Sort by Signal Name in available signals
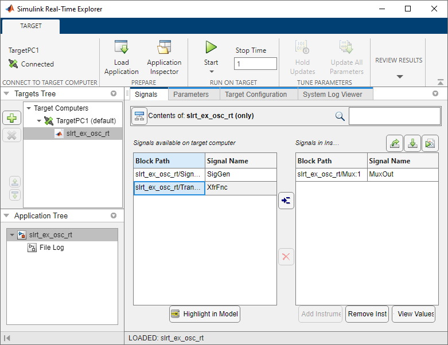 [241, 161]
